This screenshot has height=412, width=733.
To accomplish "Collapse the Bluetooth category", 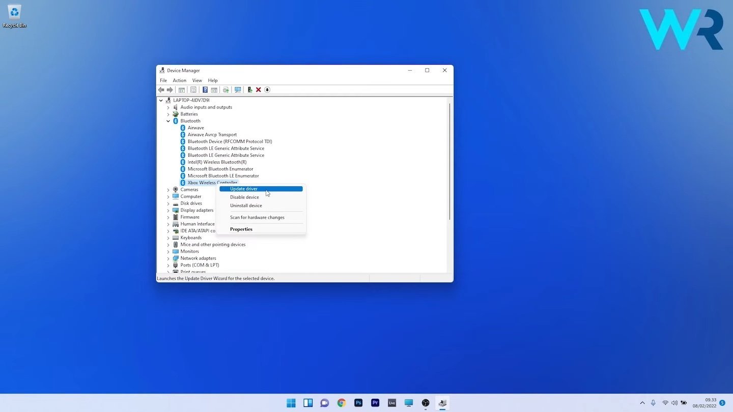I will click(x=168, y=121).
